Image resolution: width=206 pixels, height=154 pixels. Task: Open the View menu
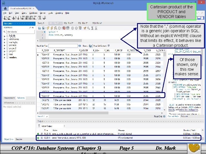click(x=17, y=13)
